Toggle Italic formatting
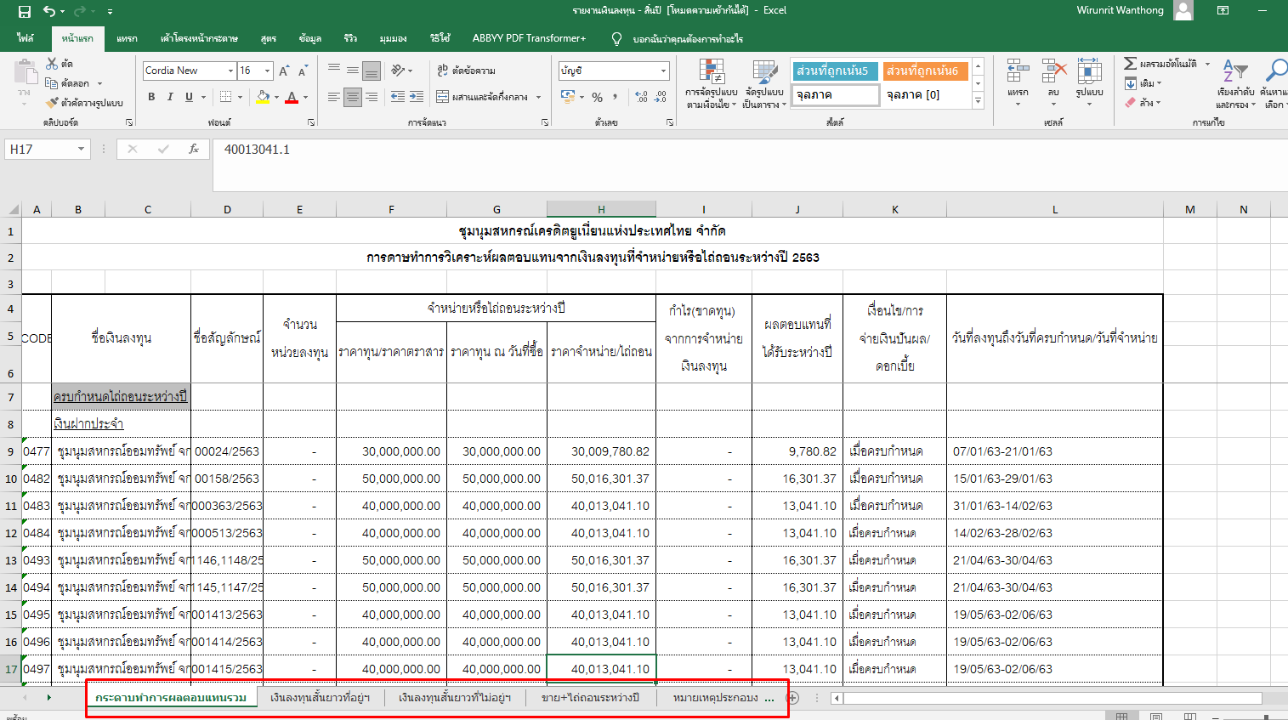Viewport: 1288px width, 720px height. click(x=170, y=97)
